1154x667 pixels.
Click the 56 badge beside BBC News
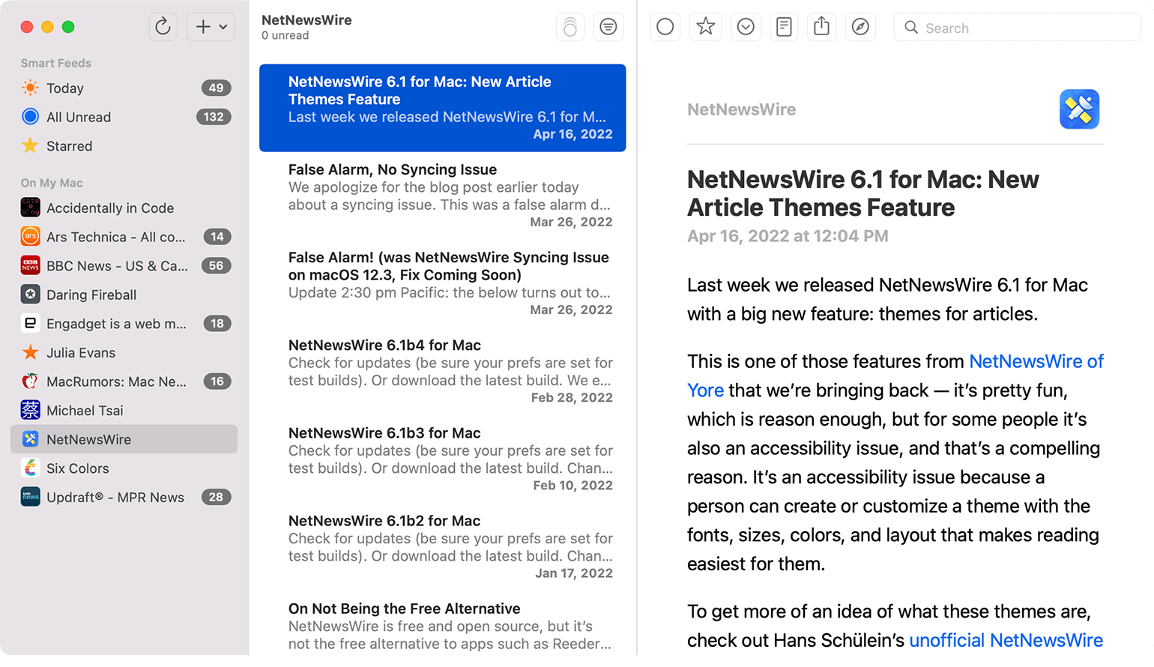click(x=216, y=265)
